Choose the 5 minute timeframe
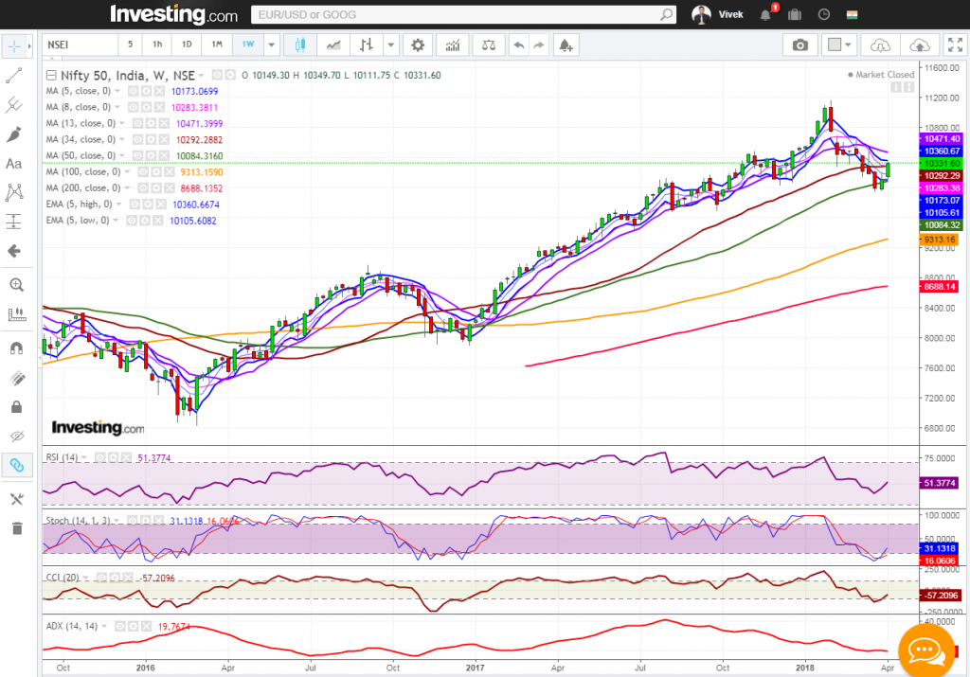 point(130,45)
